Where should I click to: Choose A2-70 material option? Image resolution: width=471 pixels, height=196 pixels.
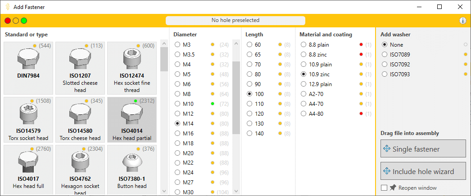pos(303,94)
